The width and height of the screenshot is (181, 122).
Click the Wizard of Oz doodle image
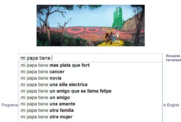pyautogui.click(x=90, y=25)
